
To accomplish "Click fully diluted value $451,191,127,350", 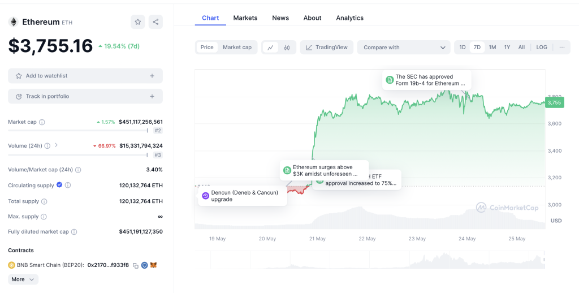I will click(x=141, y=232).
